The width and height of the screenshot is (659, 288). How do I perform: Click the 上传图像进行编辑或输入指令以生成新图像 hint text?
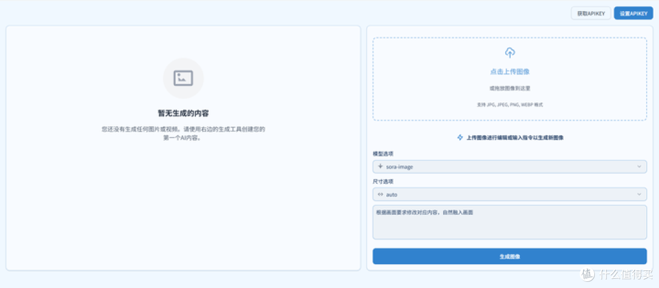[x=515, y=138]
